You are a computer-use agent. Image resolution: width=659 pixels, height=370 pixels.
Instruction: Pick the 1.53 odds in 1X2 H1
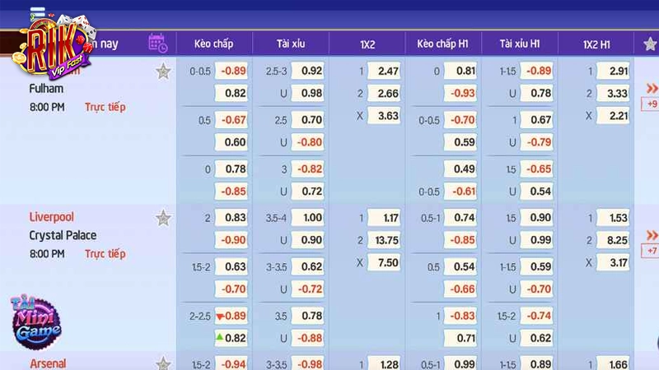613,218
